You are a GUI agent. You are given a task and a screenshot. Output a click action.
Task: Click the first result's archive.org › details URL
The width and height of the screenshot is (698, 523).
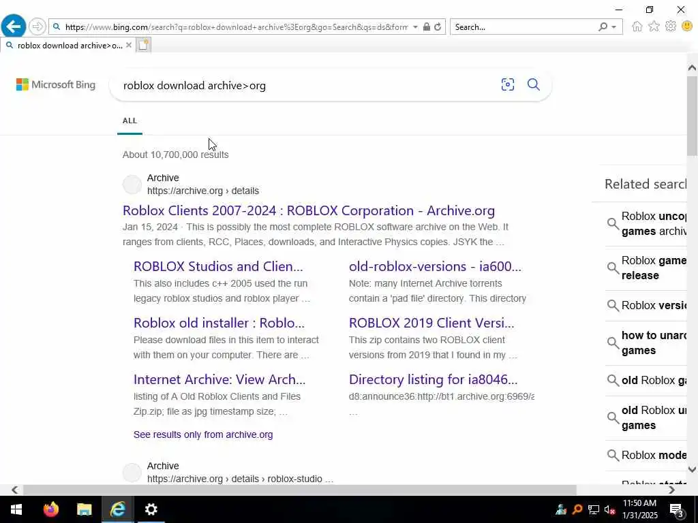203,191
